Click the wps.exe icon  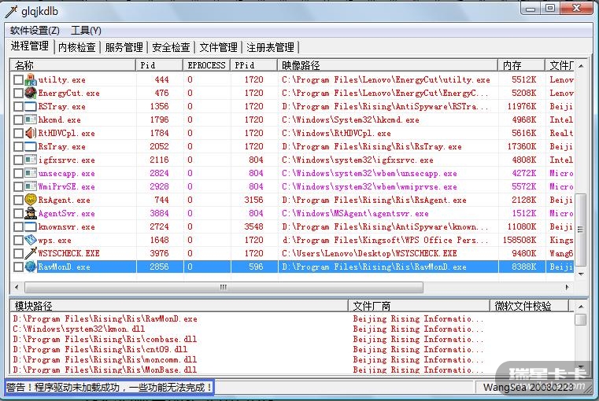click(31, 240)
